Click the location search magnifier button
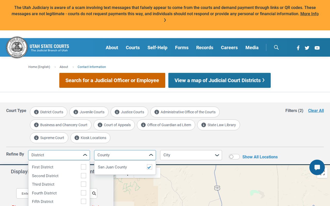 coord(94,193)
